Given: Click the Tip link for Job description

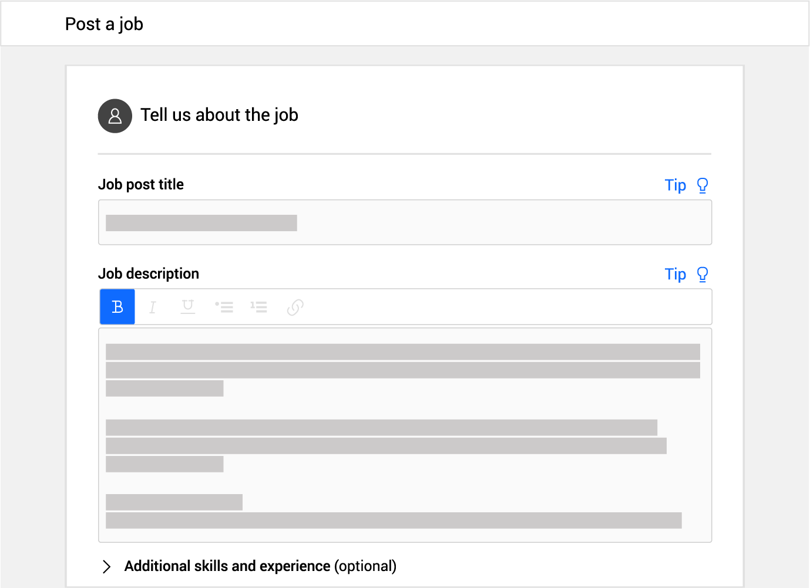Looking at the screenshot, I should (x=675, y=274).
